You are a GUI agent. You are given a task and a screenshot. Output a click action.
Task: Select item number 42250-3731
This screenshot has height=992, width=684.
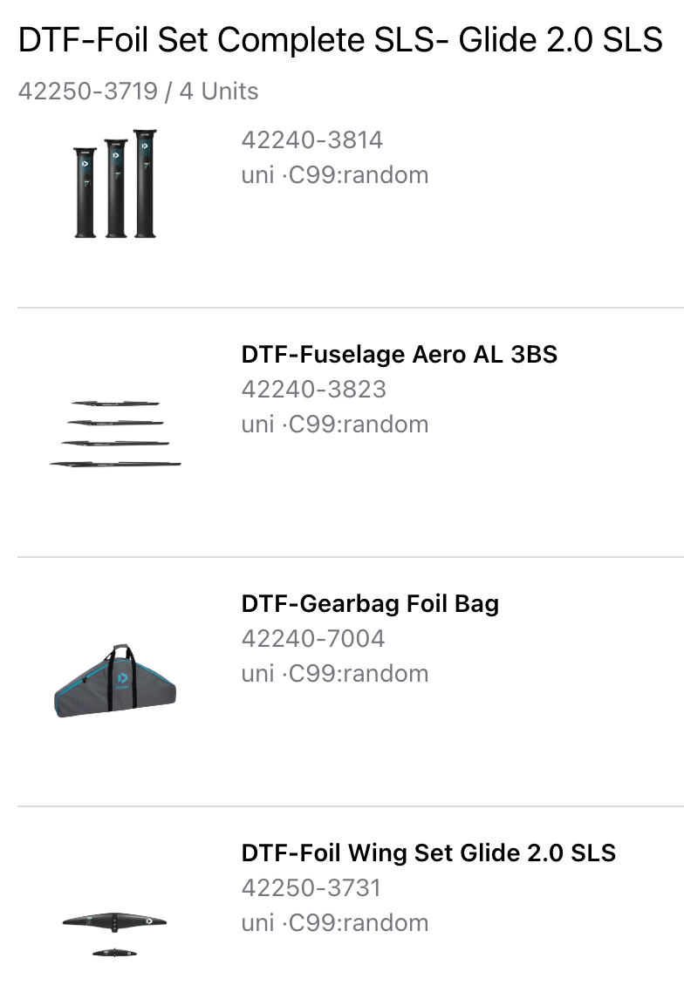[311, 887]
